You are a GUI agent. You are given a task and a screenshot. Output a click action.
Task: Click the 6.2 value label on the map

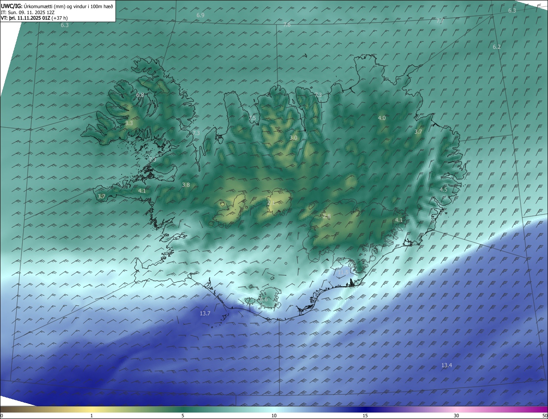[497, 47]
